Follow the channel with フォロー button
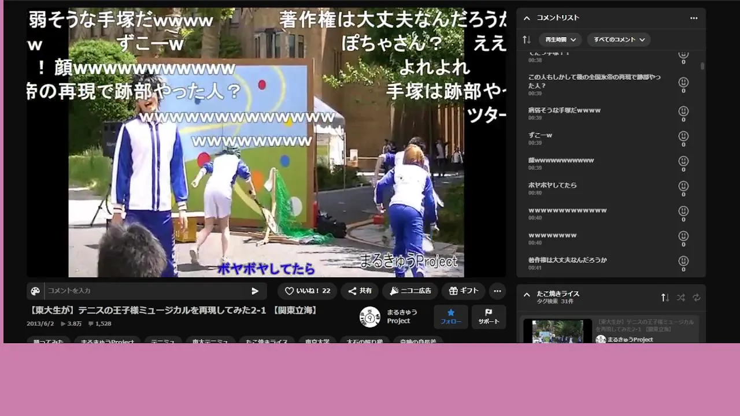 pyautogui.click(x=451, y=317)
